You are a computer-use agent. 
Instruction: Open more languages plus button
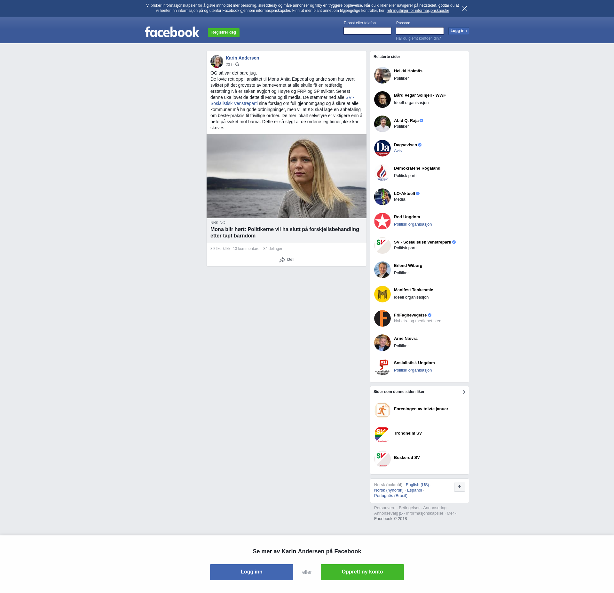(459, 487)
